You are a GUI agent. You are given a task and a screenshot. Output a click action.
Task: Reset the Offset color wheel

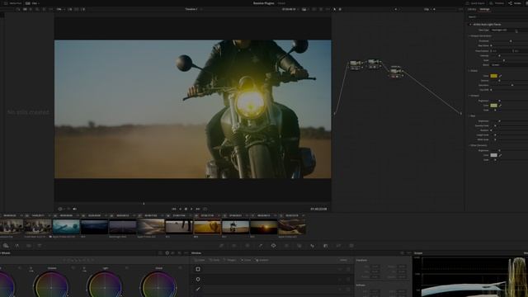pyautogui.click(x=181, y=268)
